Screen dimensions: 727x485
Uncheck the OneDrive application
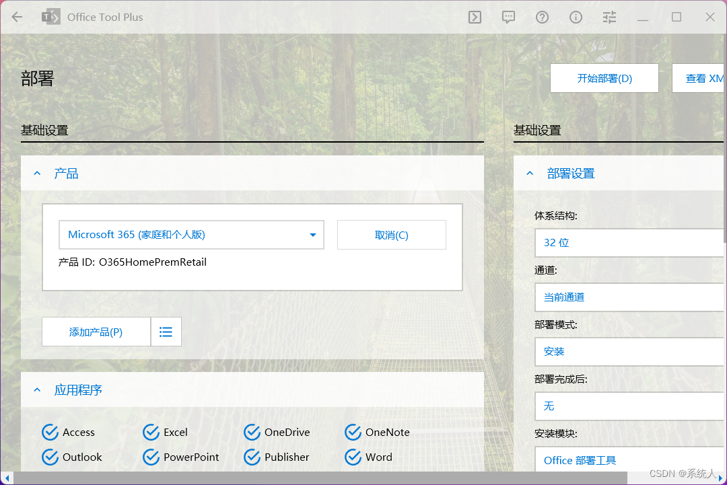252,432
